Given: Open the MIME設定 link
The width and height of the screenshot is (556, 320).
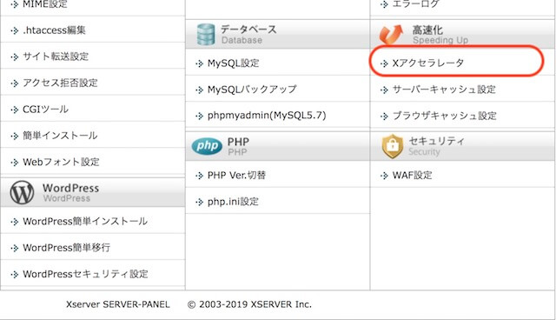Looking at the screenshot, I should [x=44, y=4].
